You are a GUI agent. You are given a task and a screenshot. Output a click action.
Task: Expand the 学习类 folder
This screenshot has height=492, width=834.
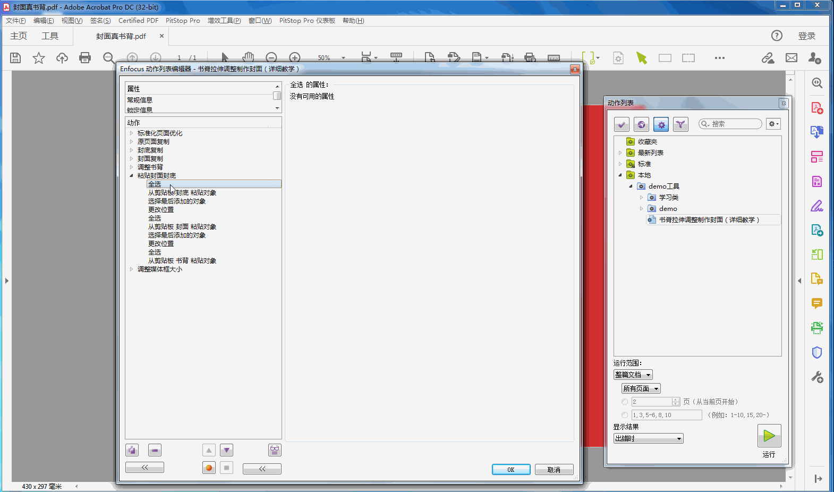click(641, 197)
